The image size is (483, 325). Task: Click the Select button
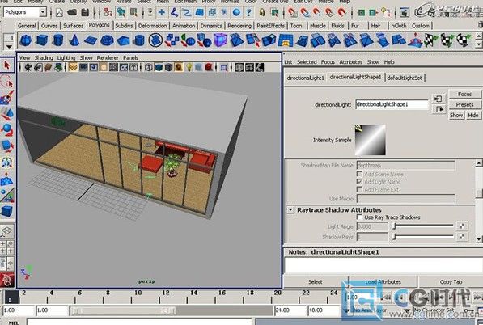pos(315,281)
